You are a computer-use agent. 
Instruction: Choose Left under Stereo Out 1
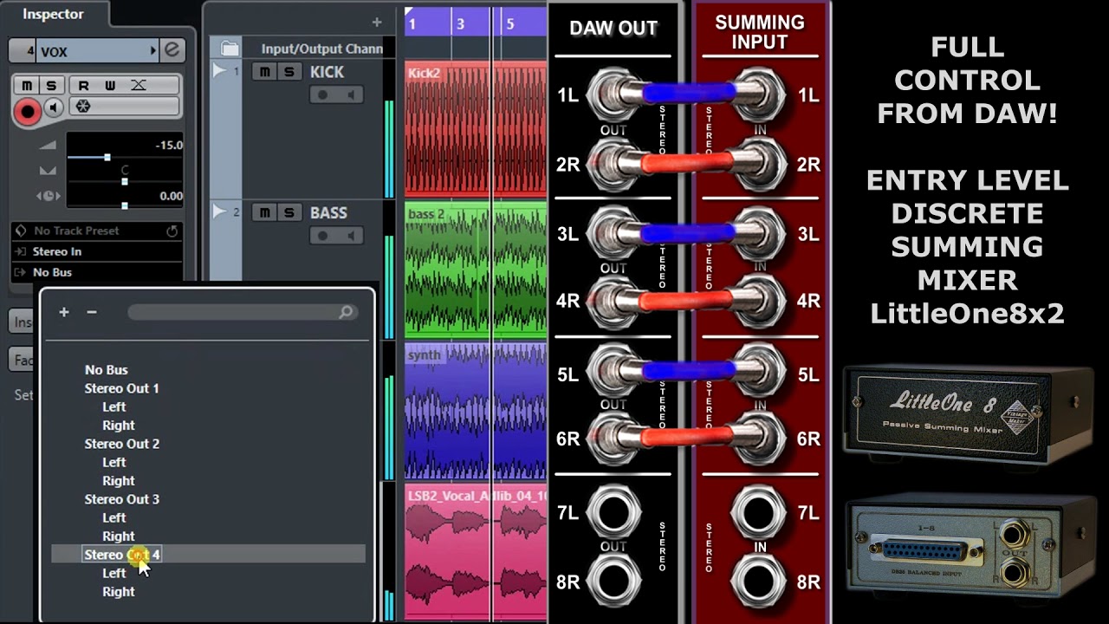click(114, 406)
